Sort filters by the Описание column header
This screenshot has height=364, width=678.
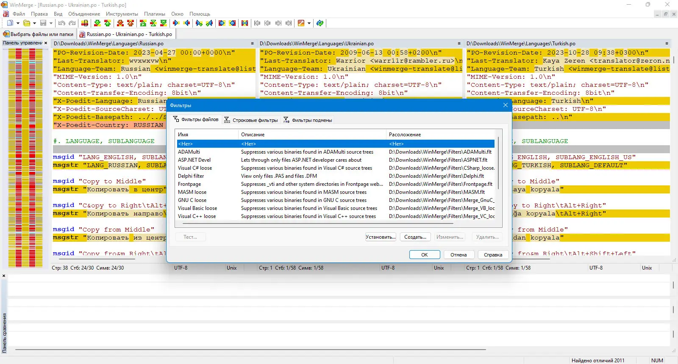(x=313, y=135)
